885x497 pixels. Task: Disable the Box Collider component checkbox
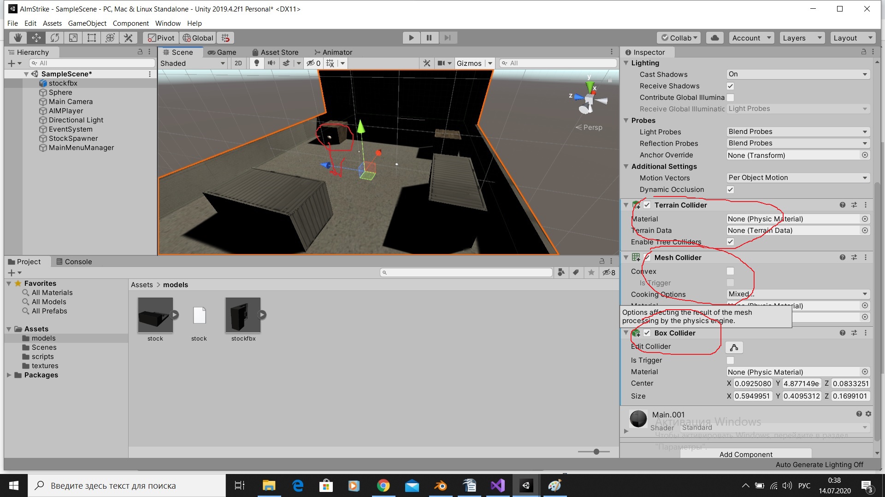(x=647, y=333)
